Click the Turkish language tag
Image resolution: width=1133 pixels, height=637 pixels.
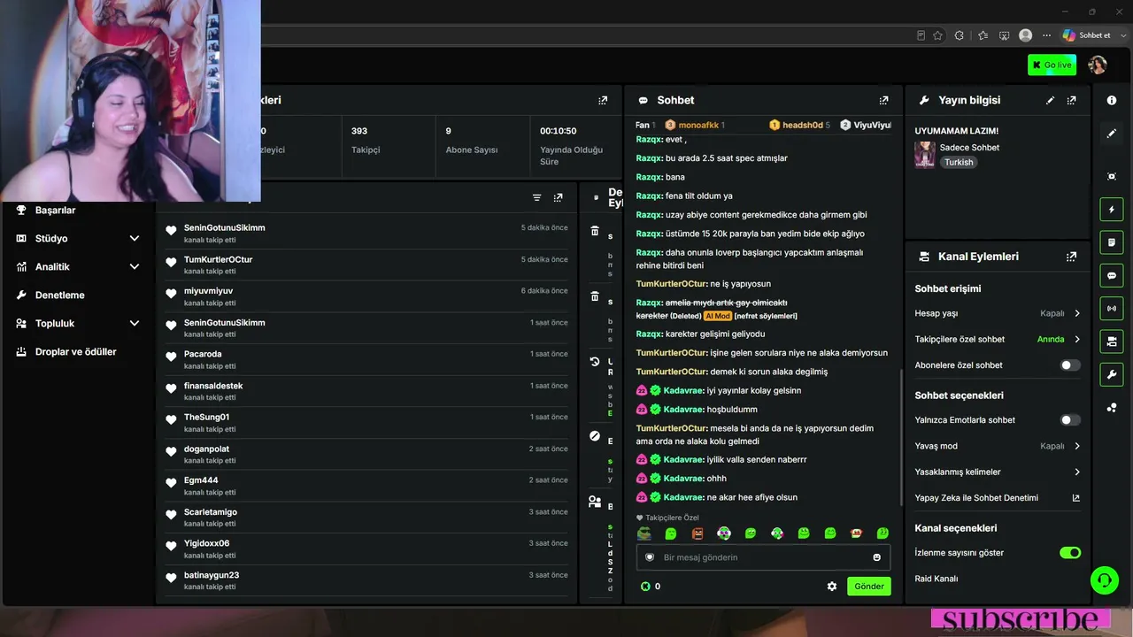point(959,163)
